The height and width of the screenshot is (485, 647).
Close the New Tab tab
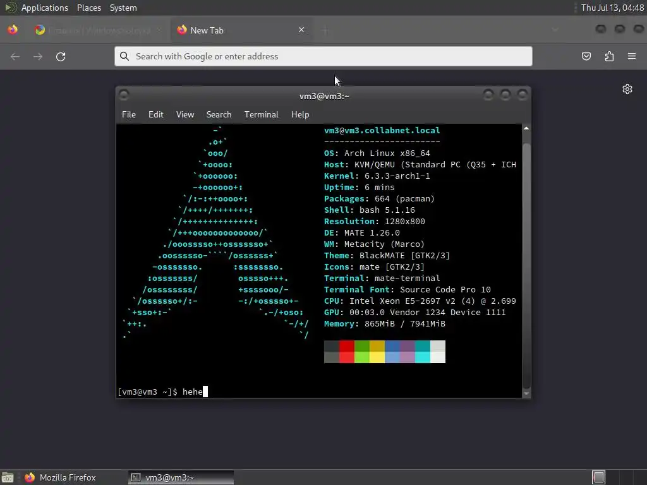click(x=301, y=30)
